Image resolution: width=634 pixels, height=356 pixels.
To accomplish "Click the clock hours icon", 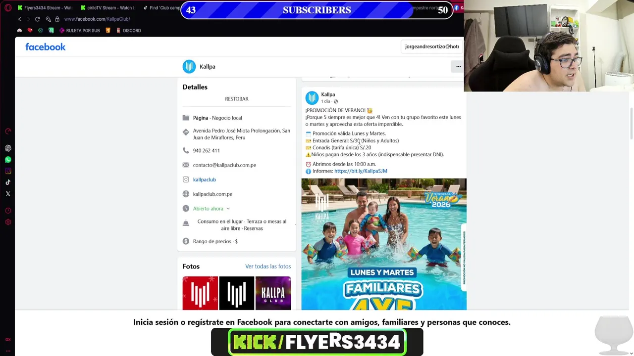I will (186, 209).
